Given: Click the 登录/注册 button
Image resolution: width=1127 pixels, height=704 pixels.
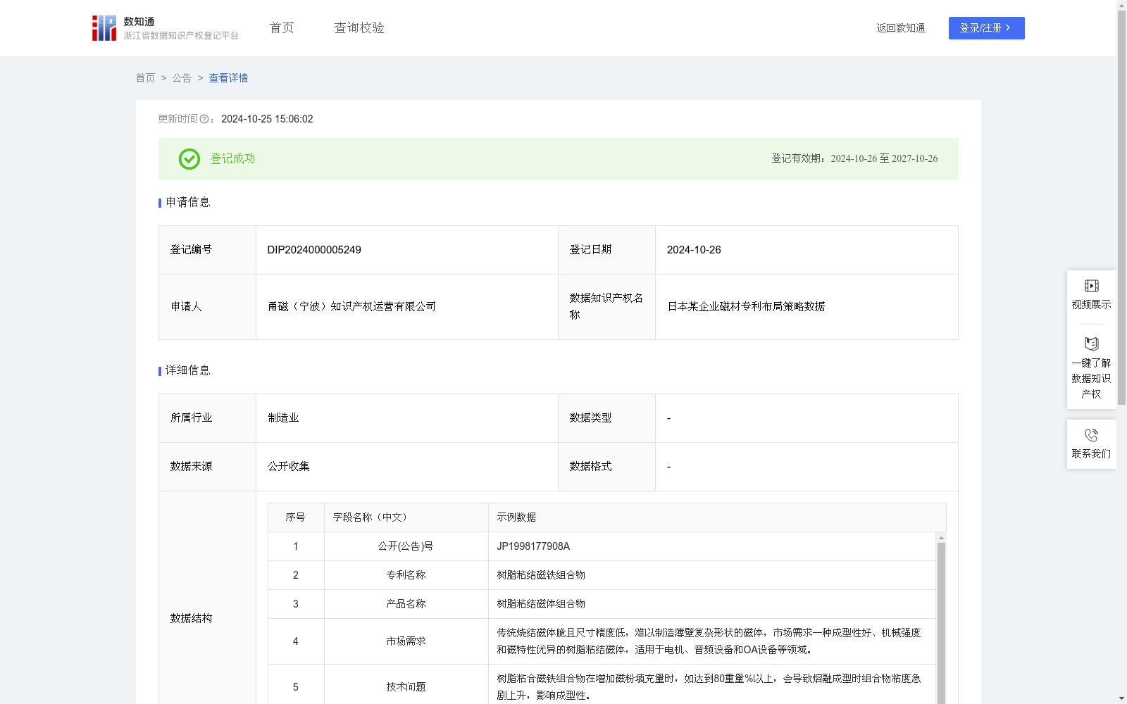Looking at the screenshot, I should (986, 28).
